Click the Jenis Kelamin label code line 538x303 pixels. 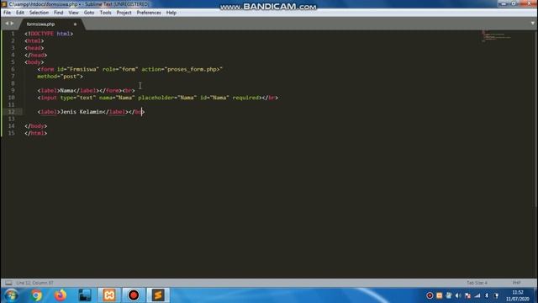coord(91,112)
